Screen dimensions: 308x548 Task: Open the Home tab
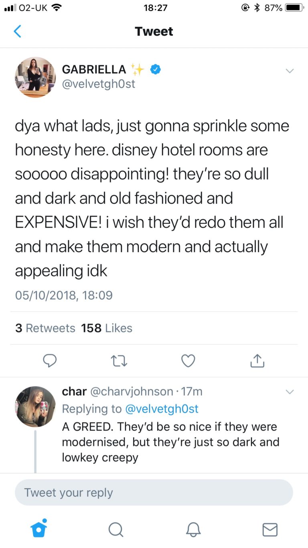point(39,529)
